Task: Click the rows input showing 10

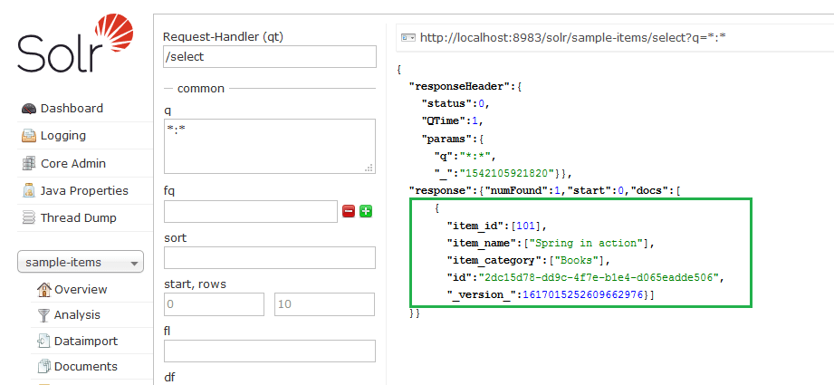Action: tap(324, 304)
